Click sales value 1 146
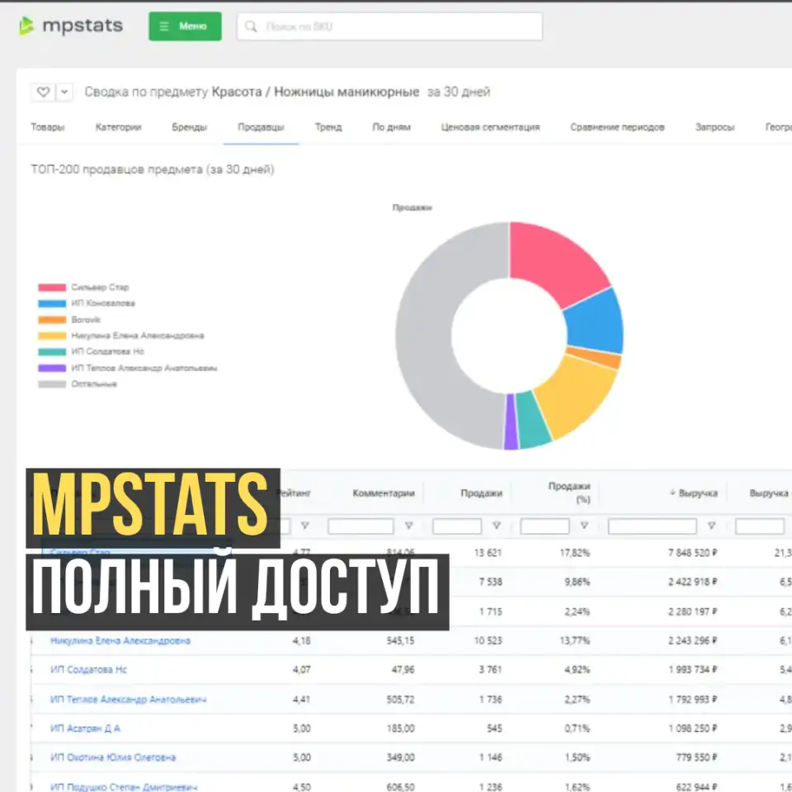 tap(490, 757)
